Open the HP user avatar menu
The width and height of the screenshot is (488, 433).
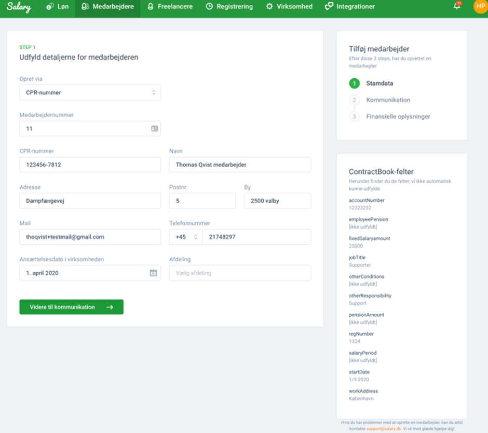pos(481,6)
